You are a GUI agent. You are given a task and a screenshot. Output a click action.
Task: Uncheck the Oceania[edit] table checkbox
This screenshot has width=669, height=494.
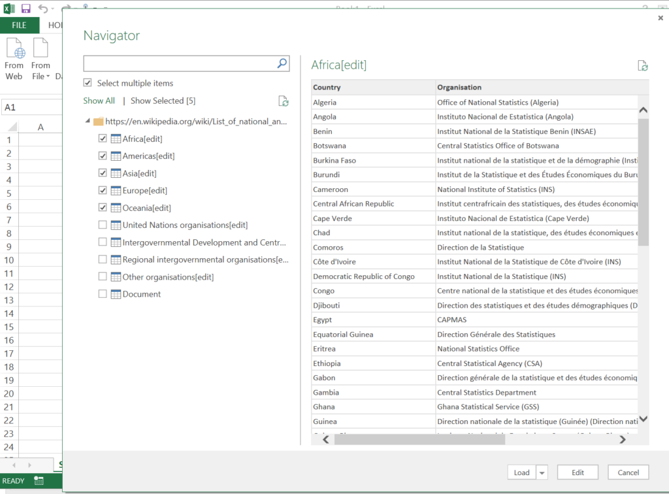pos(103,208)
